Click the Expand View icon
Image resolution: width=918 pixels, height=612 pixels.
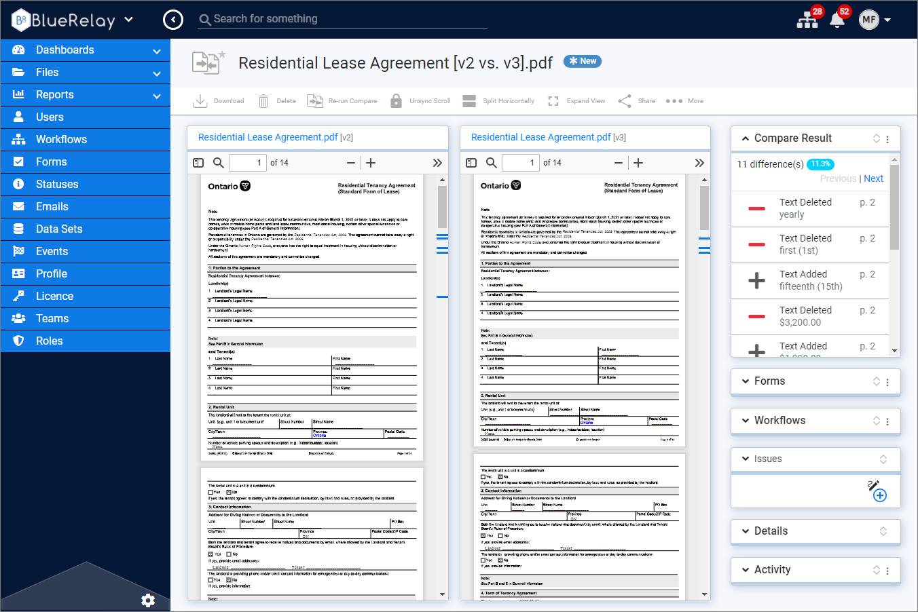pos(553,101)
